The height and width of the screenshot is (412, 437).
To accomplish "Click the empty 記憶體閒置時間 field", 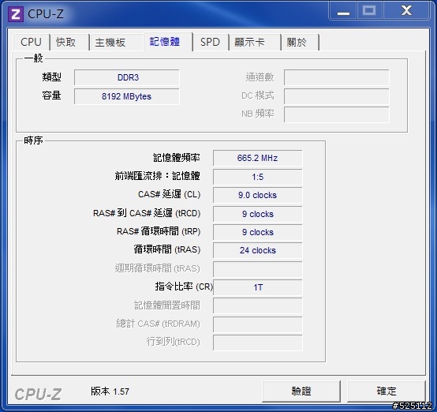I will point(257,305).
